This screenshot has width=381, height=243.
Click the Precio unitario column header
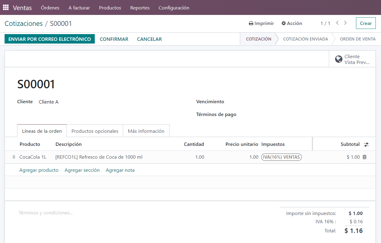242,144
